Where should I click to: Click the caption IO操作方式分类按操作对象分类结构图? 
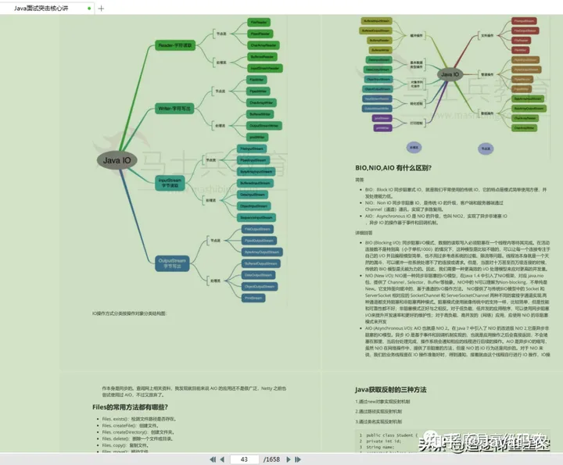click(x=130, y=313)
